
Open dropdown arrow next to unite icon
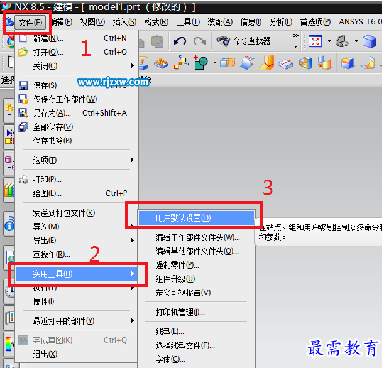(x=214, y=63)
